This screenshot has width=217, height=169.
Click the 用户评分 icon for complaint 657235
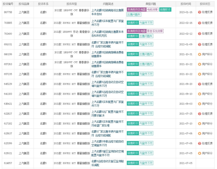[199, 74]
